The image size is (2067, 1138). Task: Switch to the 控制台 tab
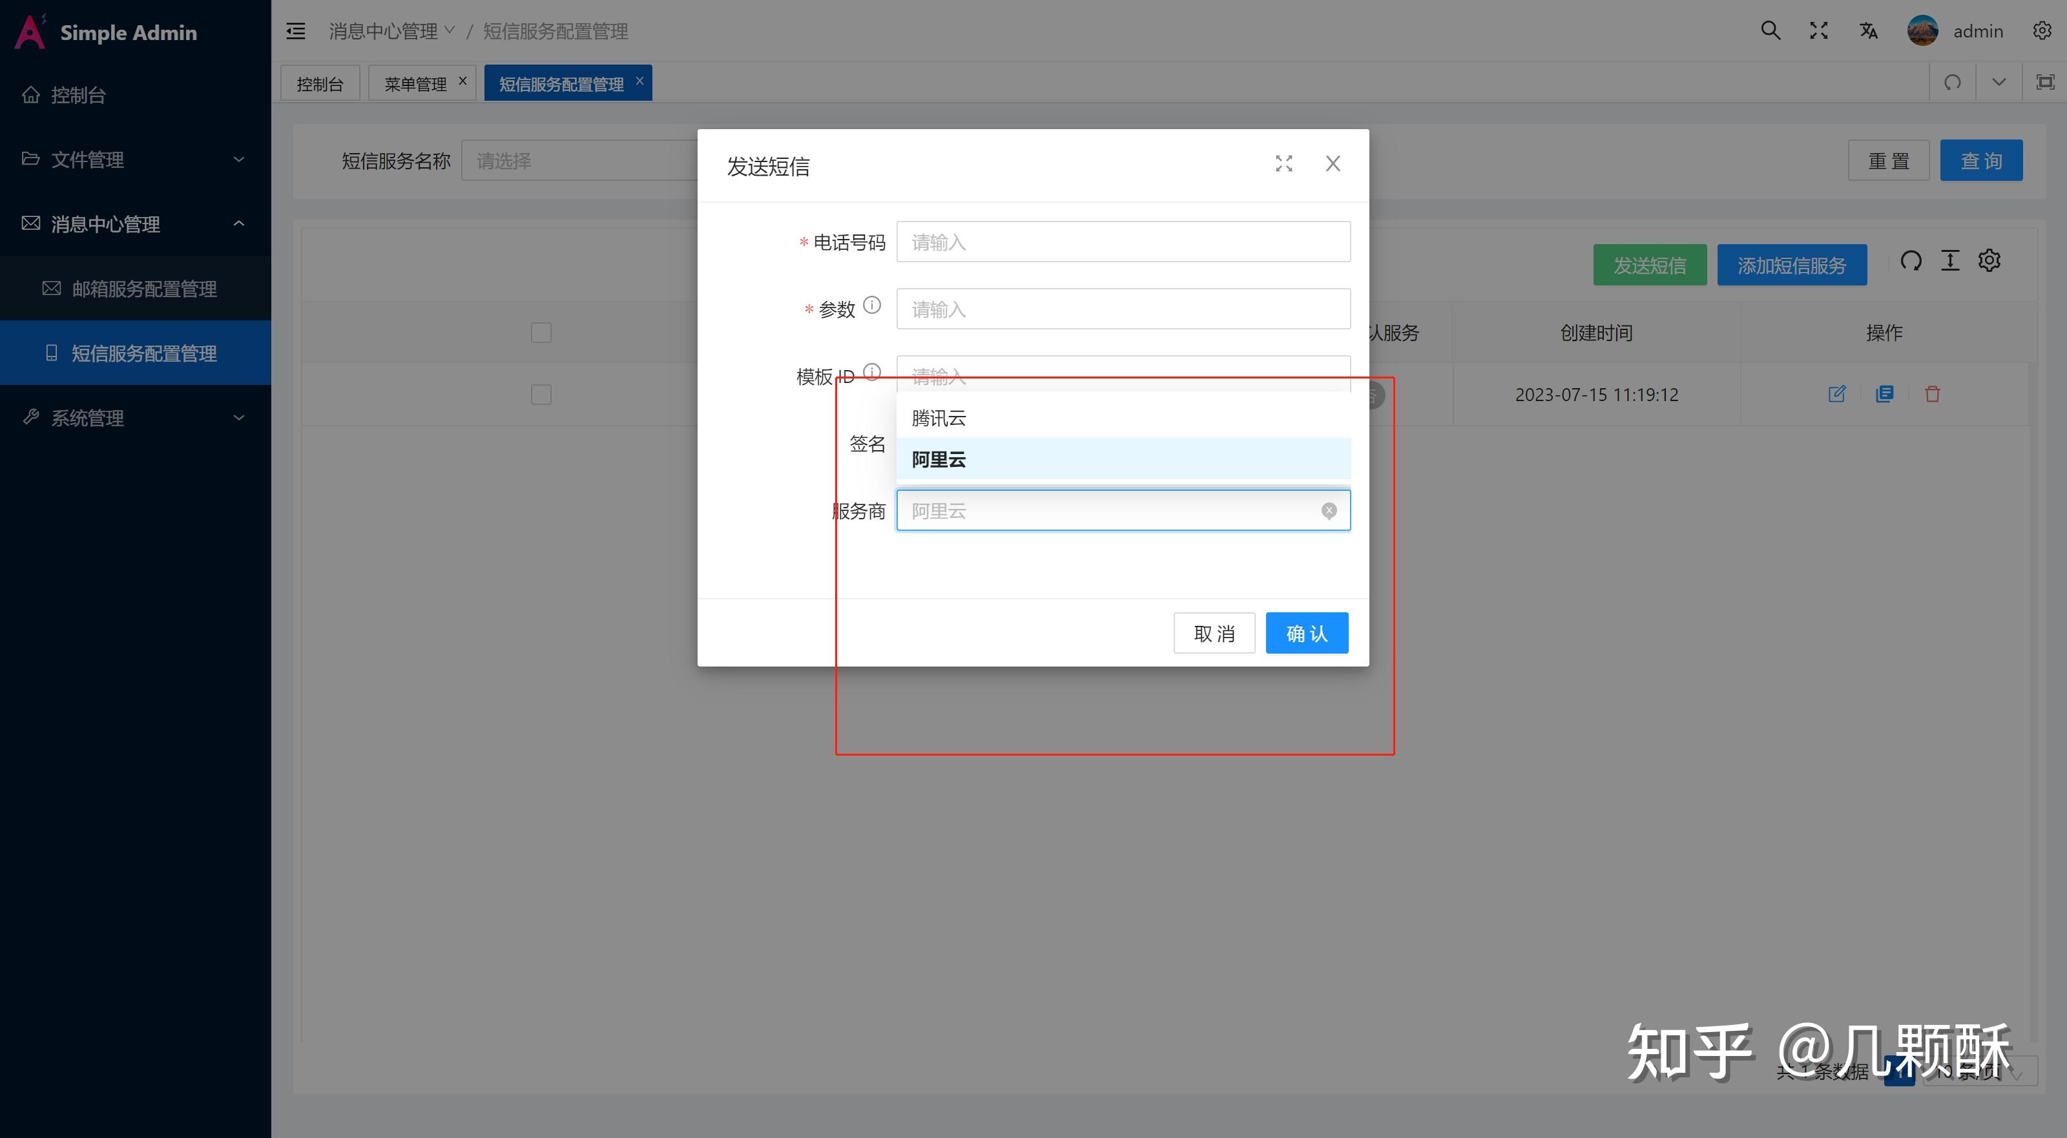coord(320,82)
